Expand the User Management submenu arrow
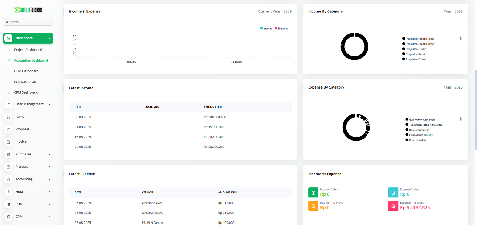This screenshot has width=477, height=225. (49, 104)
